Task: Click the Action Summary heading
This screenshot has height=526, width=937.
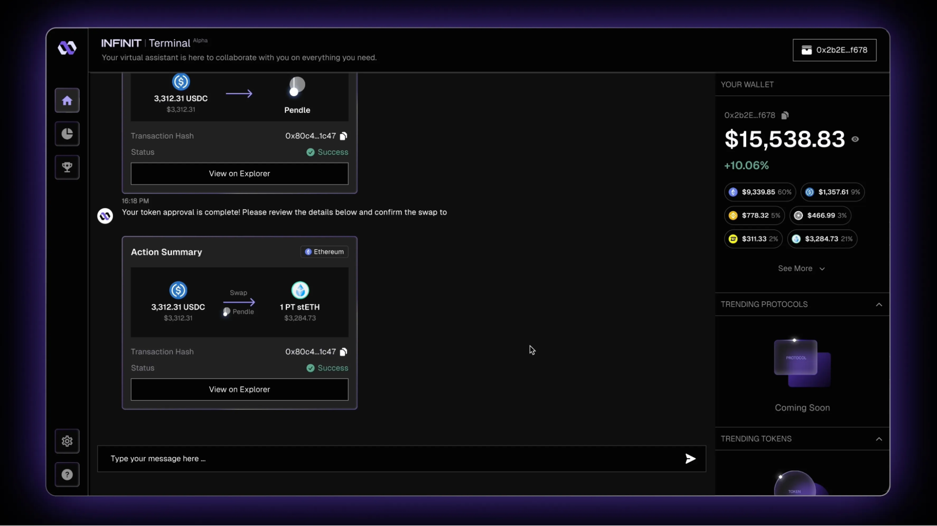Action: pyautogui.click(x=166, y=252)
